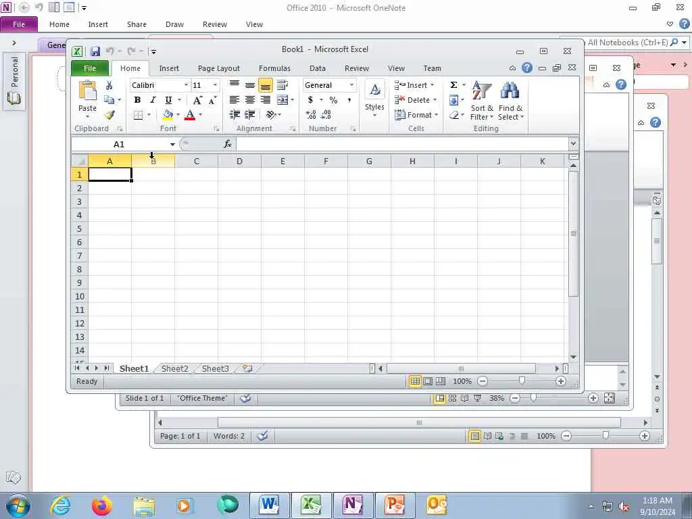Expand the formula bar chevron
Image resolution: width=692 pixels, height=519 pixels.
pyautogui.click(x=573, y=143)
